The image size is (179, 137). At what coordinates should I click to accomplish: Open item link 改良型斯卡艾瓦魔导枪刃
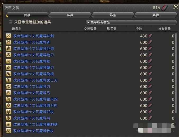click(x=34, y=55)
